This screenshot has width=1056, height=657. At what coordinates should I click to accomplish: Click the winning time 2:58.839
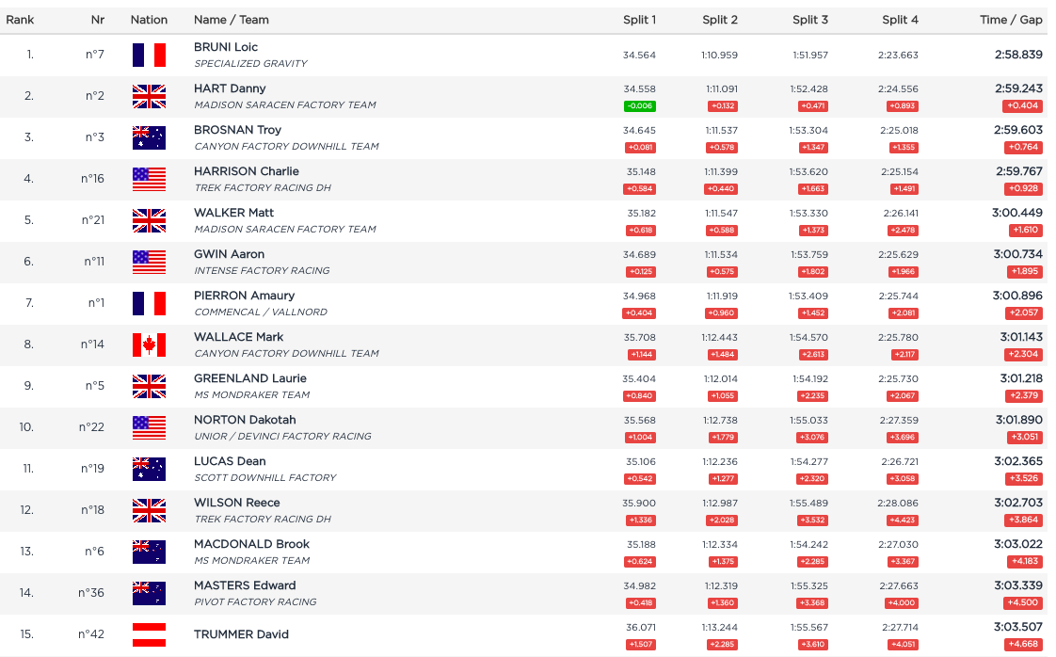[x=1017, y=55]
